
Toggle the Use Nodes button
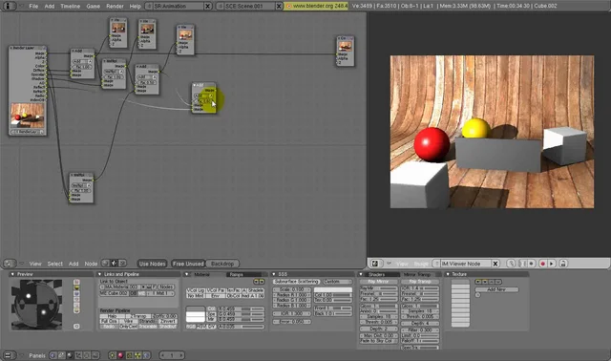point(152,264)
